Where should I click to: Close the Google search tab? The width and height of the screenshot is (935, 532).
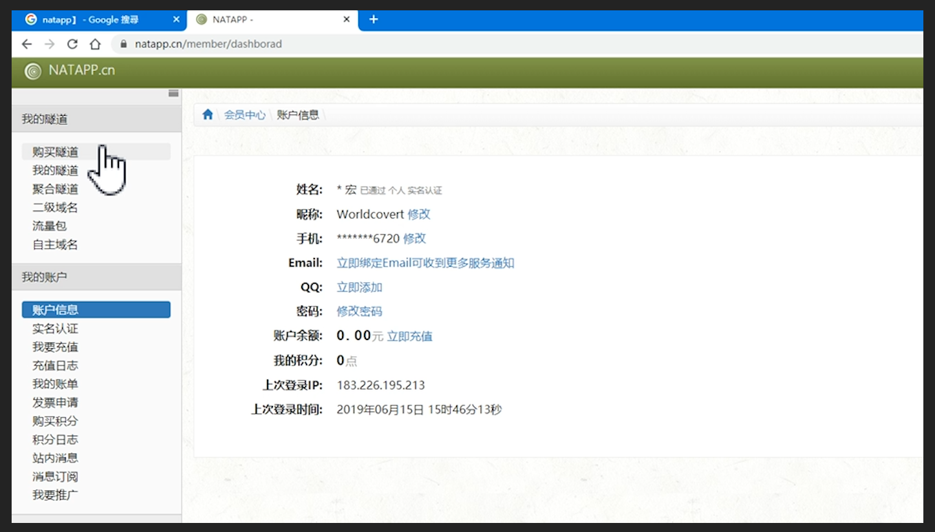click(x=176, y=19)
